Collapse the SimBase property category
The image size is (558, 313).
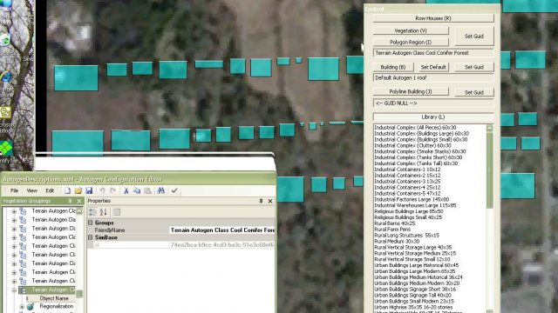(91, 237)
